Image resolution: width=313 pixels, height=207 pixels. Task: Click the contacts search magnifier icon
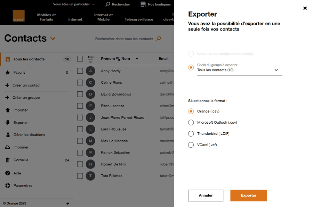coord(159,39)
